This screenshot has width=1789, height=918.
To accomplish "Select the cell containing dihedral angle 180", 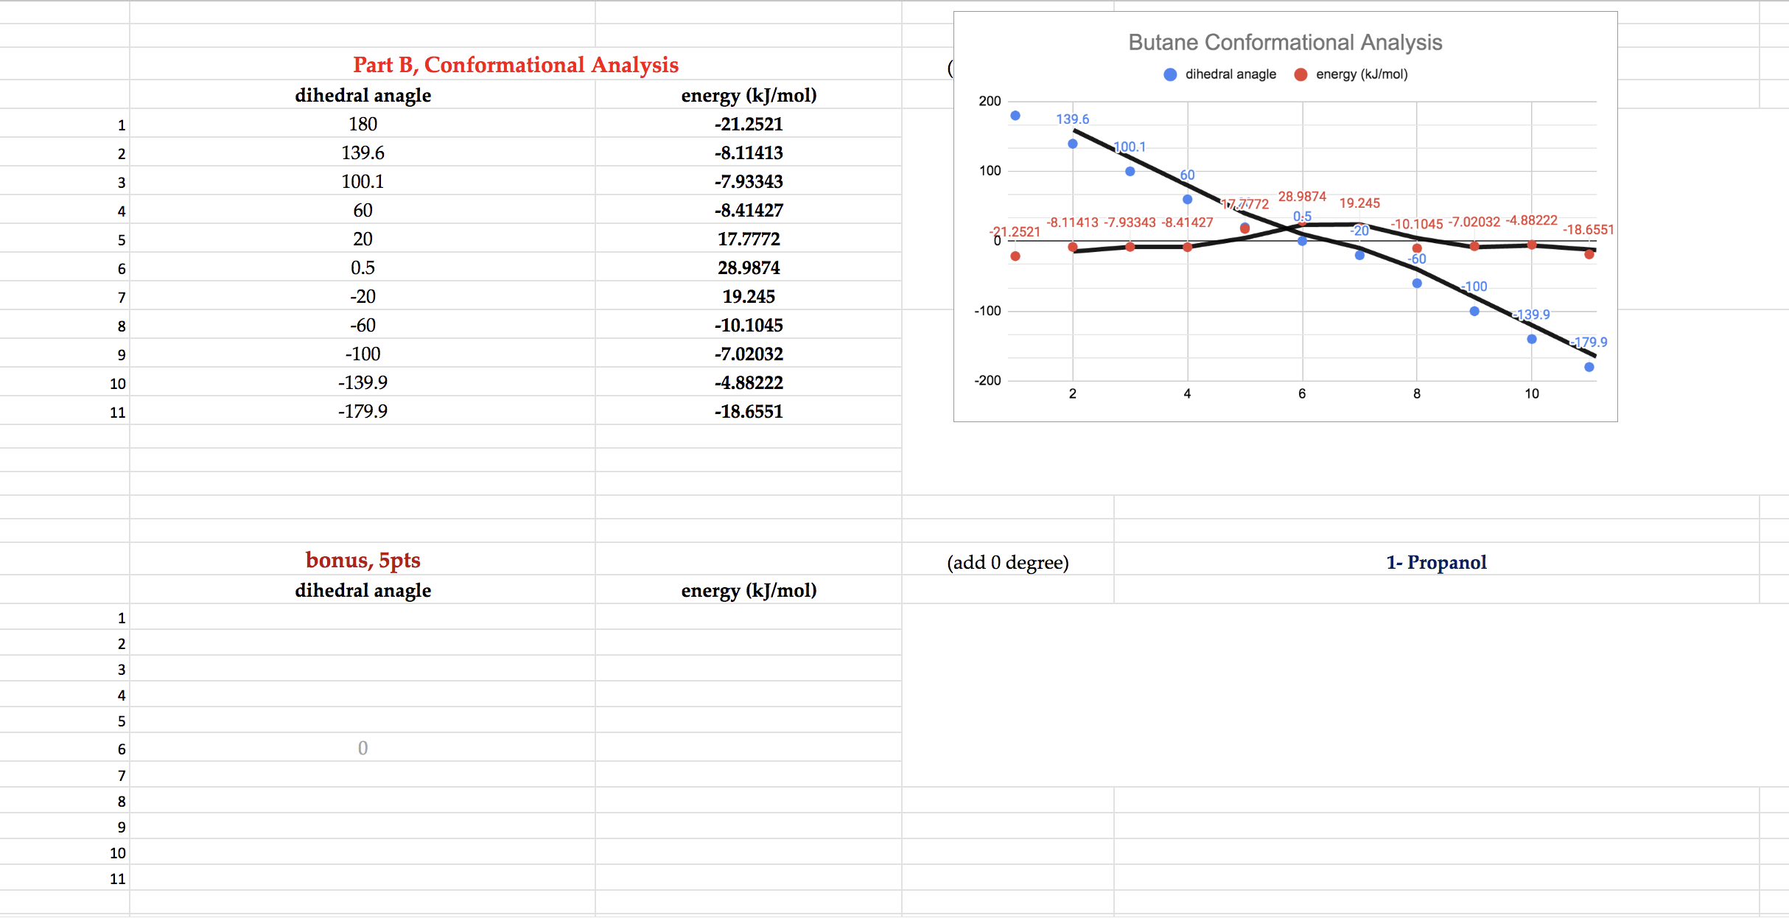I will pos(363,124).
